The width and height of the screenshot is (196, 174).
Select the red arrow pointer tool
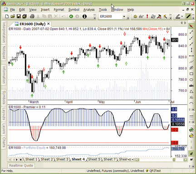click(x=191, y=26)
